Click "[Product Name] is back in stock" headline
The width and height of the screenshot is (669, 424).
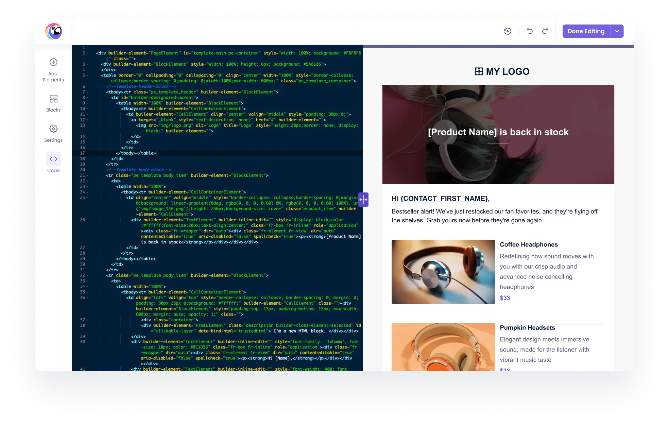point(498,132)
